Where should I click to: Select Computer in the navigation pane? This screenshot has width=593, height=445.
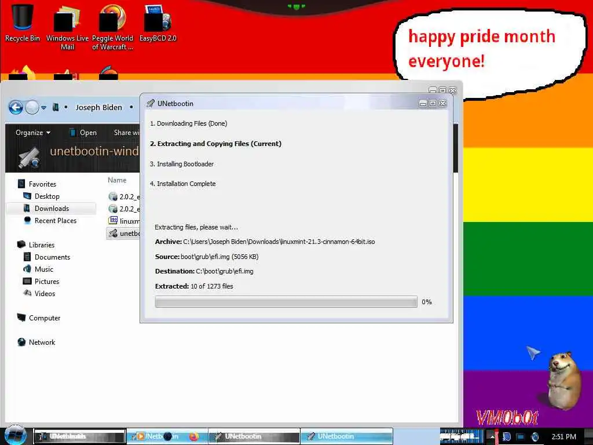pos(39,318)
